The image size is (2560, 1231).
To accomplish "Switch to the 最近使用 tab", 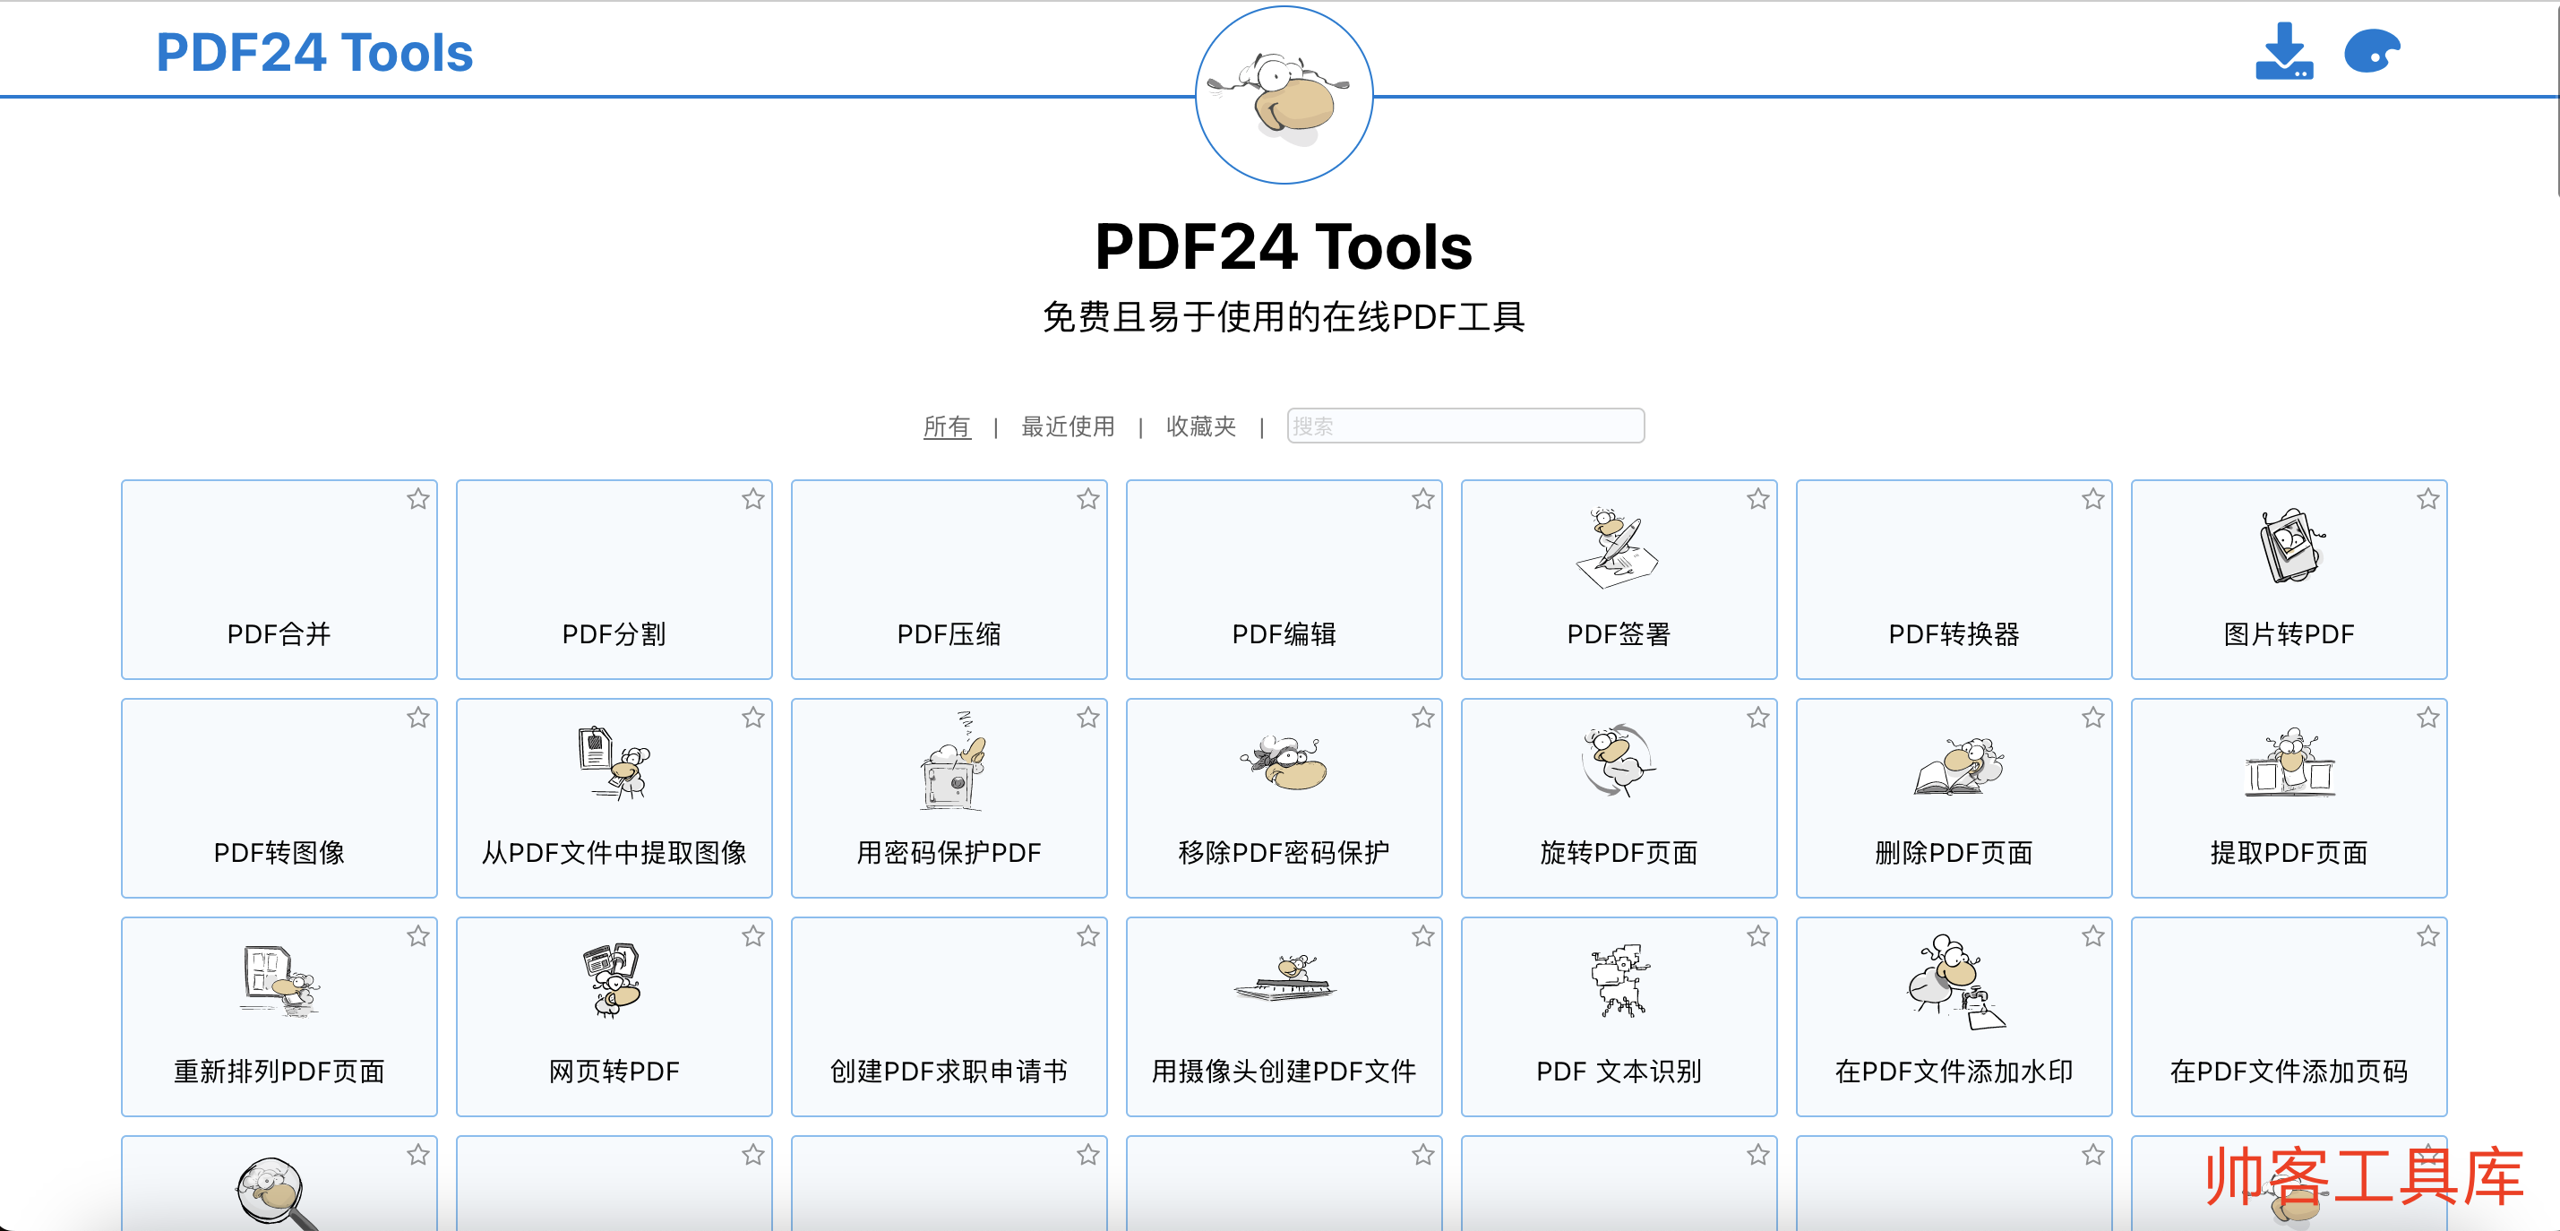I will tap(1068, 426).
